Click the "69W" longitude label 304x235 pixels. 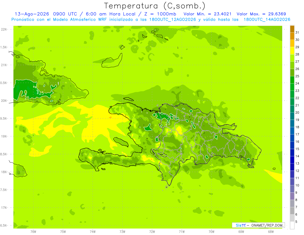point(241,231)
